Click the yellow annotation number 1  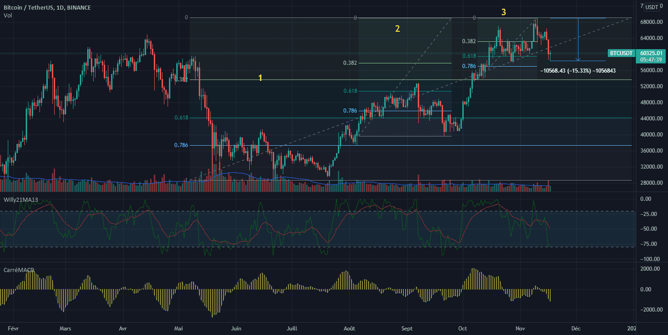click(260, 78)
